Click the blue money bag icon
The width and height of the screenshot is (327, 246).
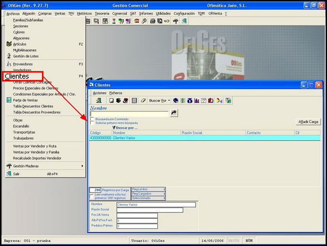pyautogui.click(x=190, y=101)
